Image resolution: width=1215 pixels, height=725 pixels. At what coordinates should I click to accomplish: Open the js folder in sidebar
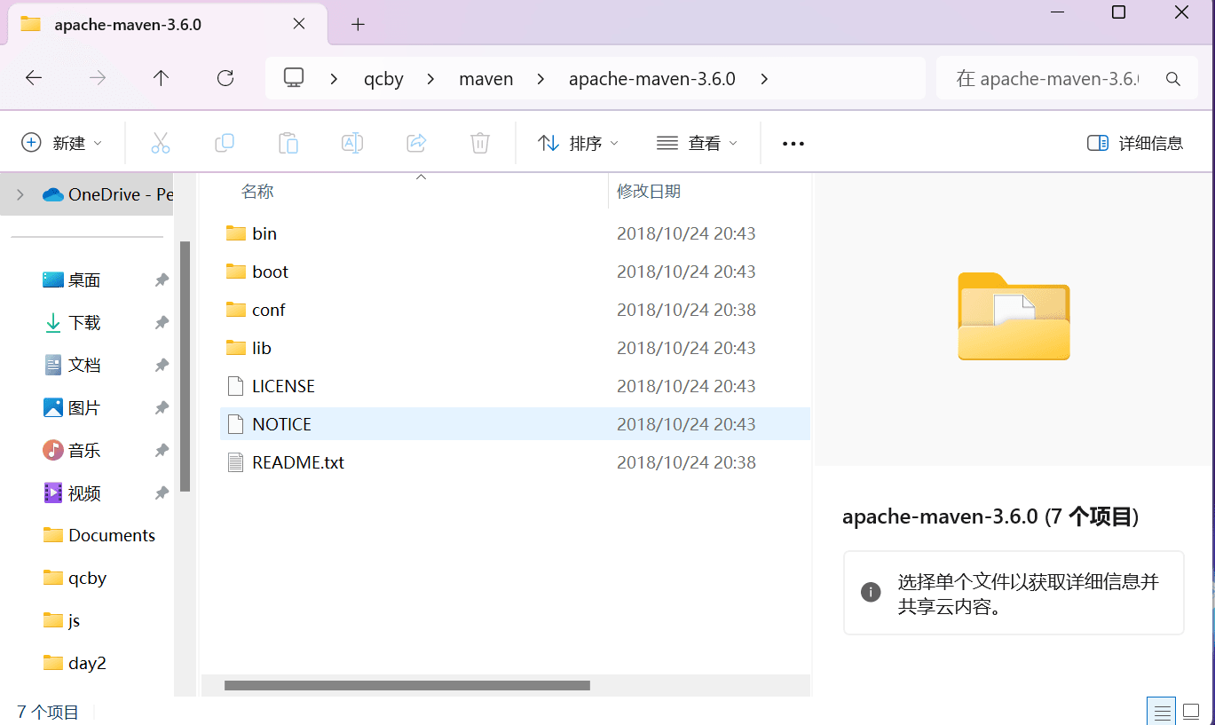62,620
